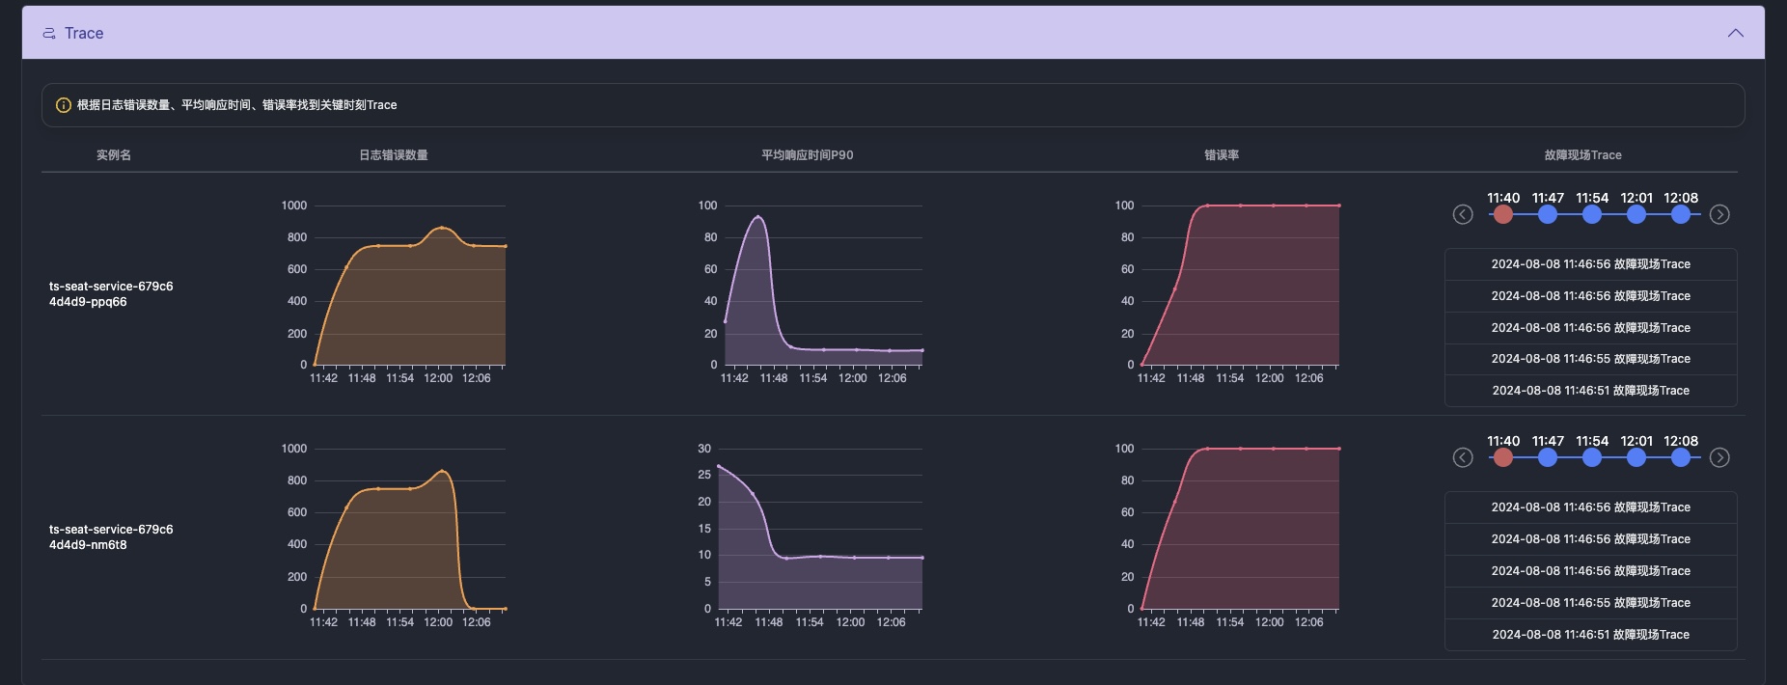Click the next timeline arrow in the nm6t8 row
This screenshot has height=685, width=1787.
[x=1719, y=458]
